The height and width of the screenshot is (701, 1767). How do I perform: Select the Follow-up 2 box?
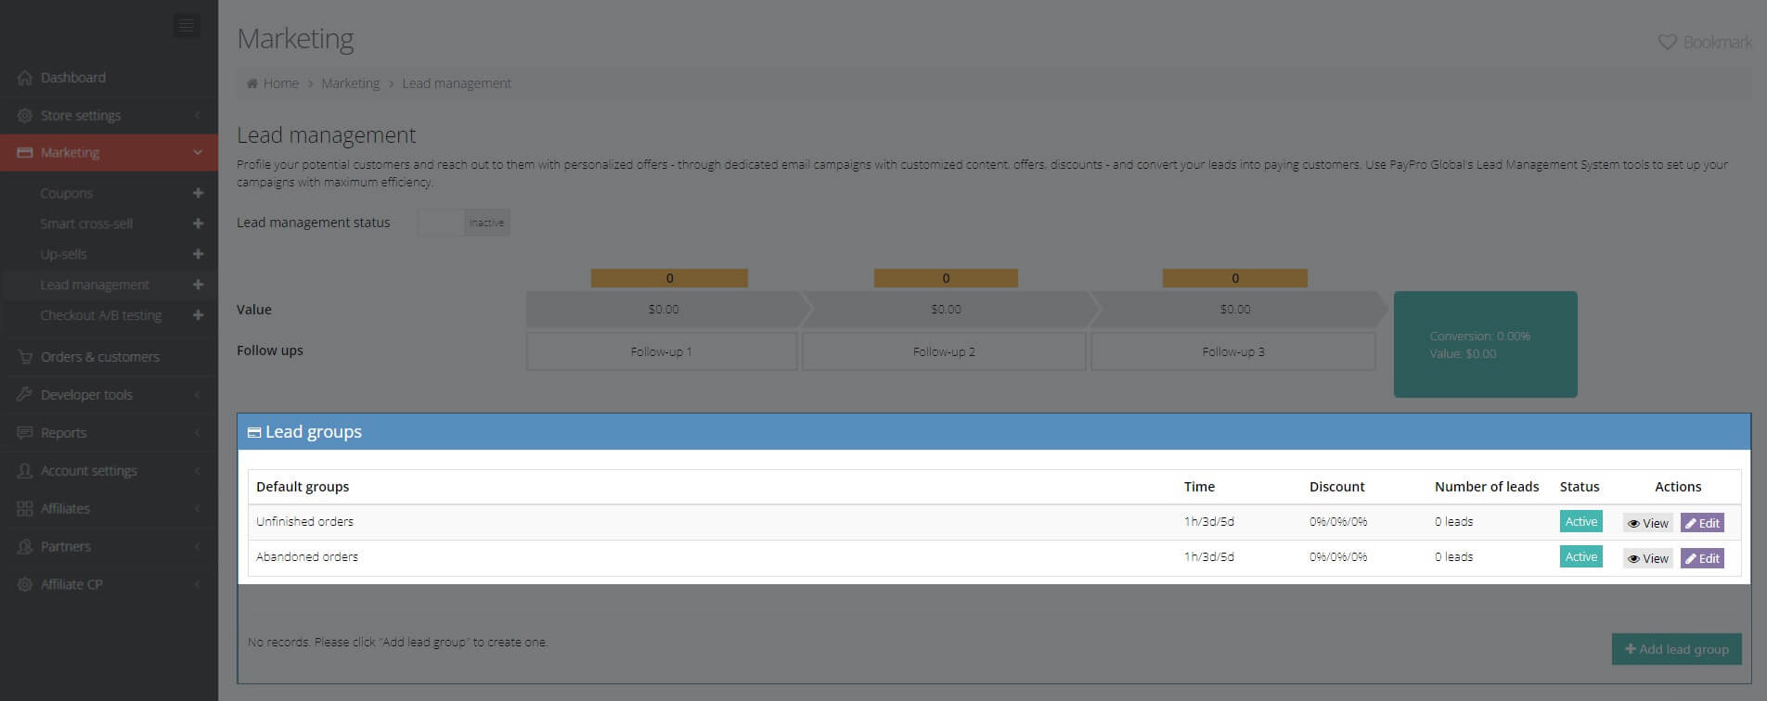[x=944, y=352]
